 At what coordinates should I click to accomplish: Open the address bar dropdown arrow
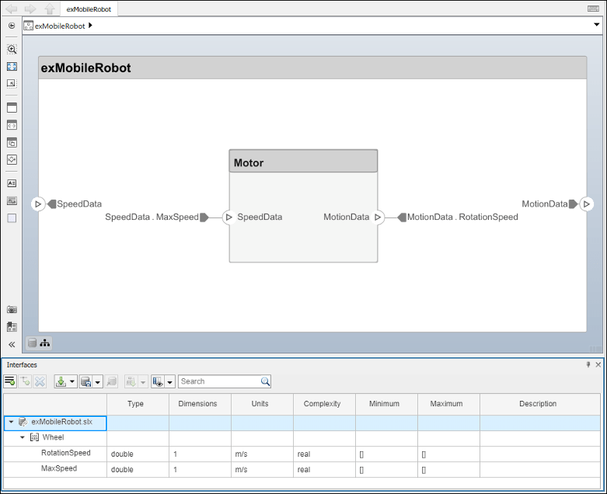(597, 25)
